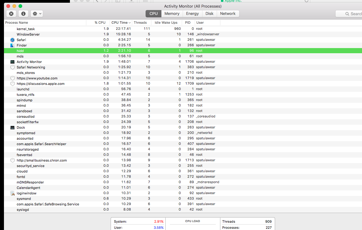Image resolution: width=362 pixels, height=230 pixels.
Task: Select the highlighted hidd process
Action: (x=183, y=51)
